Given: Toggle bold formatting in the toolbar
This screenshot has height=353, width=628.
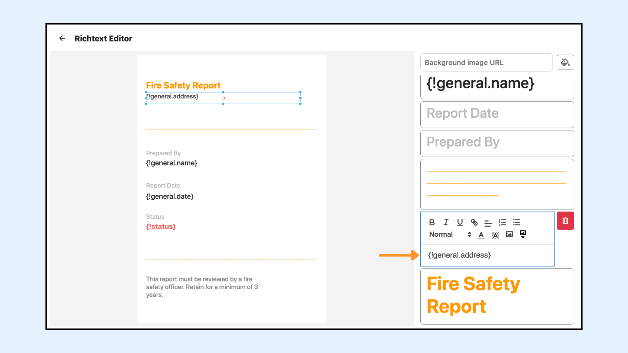Looking at the screenshot, I should coord(432,222).
